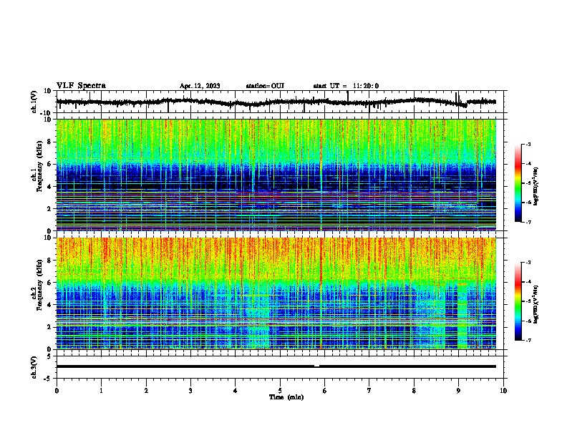Click the "Time (min)" x-axis label
The height and width of the screenshot is (438, 567).
pos(286,397)
